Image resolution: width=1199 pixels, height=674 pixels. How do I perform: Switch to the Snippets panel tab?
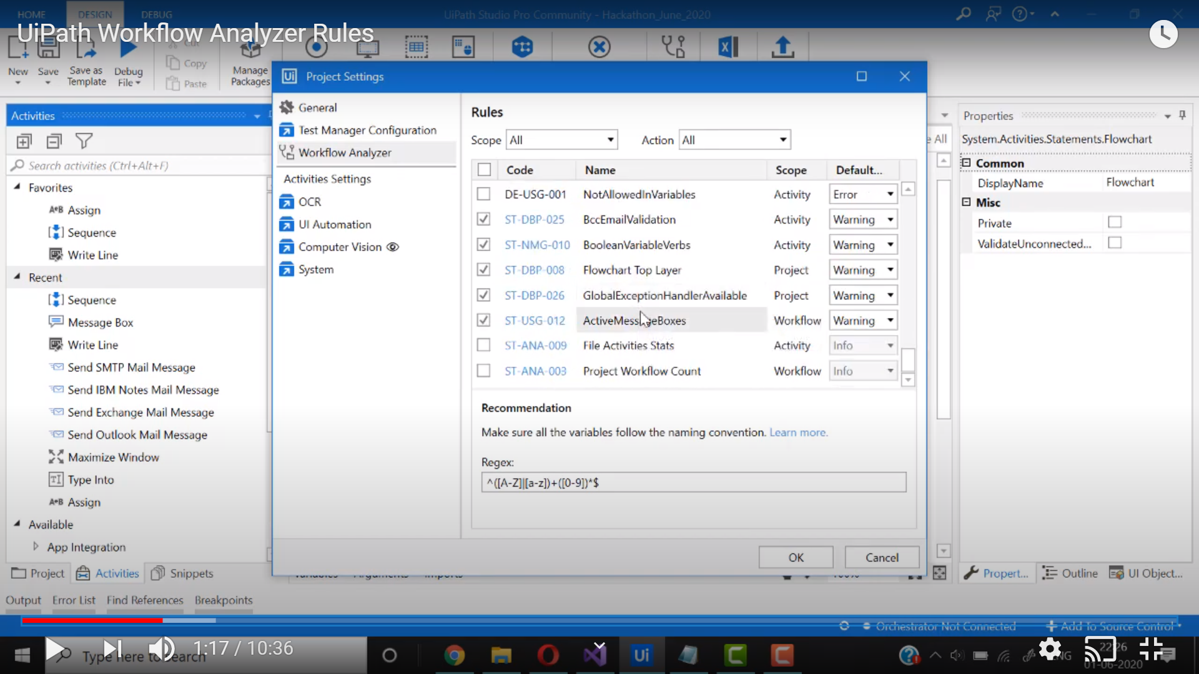(x=183, y=573)
